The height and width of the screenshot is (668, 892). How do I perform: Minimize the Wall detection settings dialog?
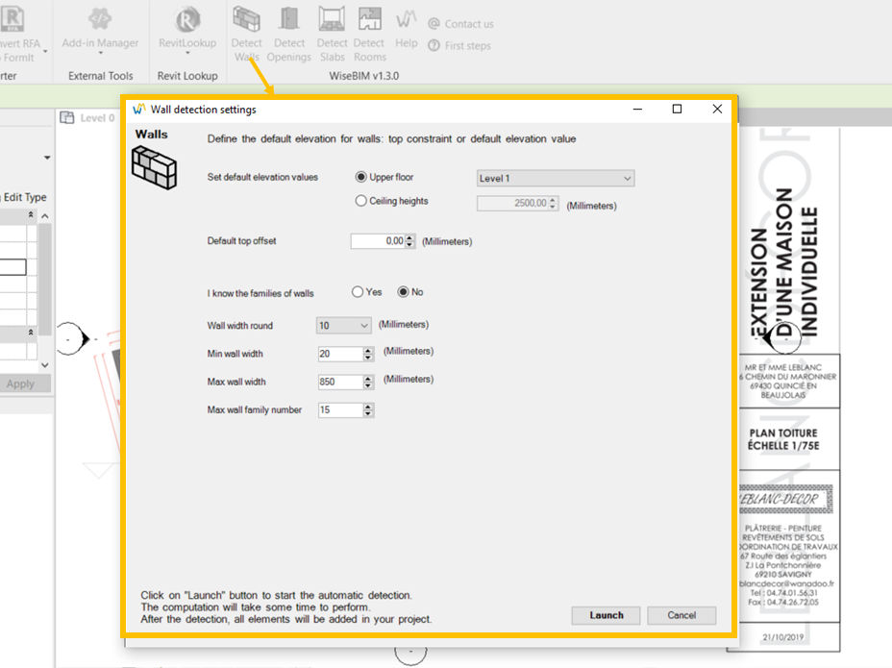(637, 109)
